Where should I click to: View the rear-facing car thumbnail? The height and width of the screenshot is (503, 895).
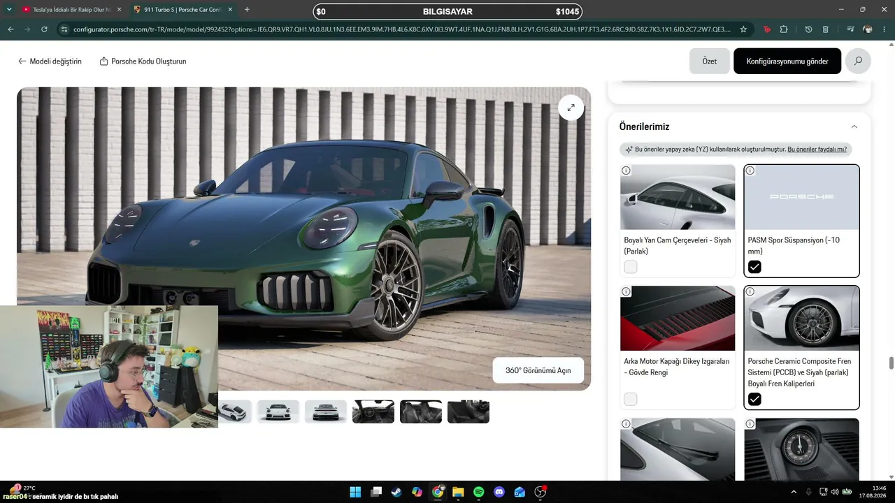click(x=326, y=411)
